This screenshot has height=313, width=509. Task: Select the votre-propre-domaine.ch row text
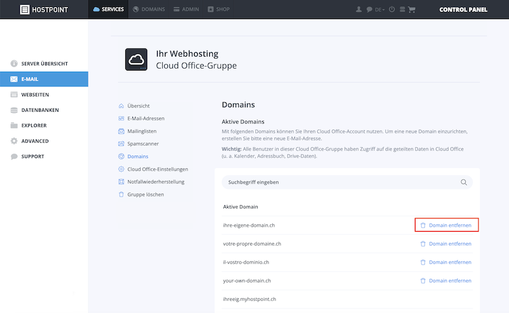tap(252, 244)
